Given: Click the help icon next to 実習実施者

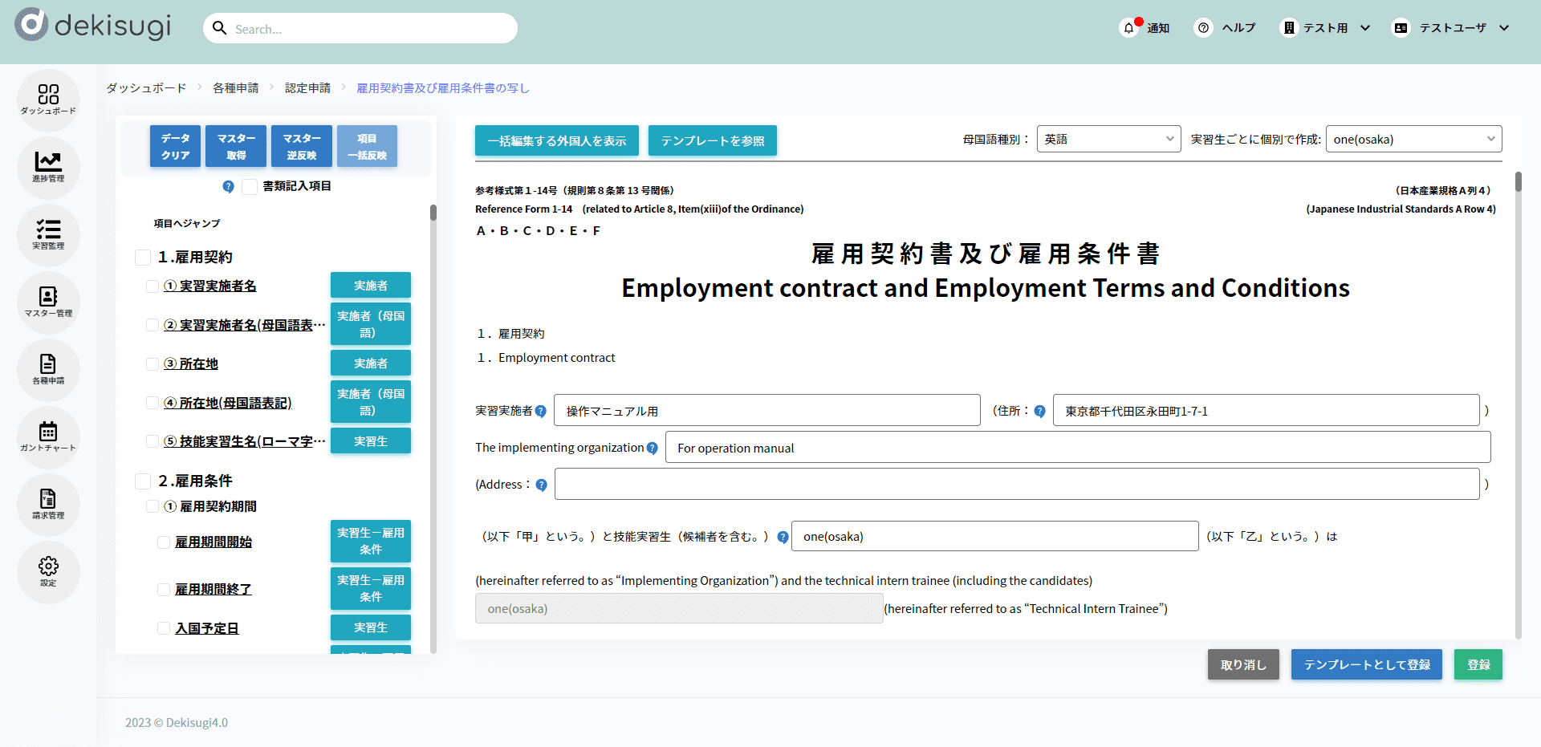Looking at the screenshot, I should 541,412.
